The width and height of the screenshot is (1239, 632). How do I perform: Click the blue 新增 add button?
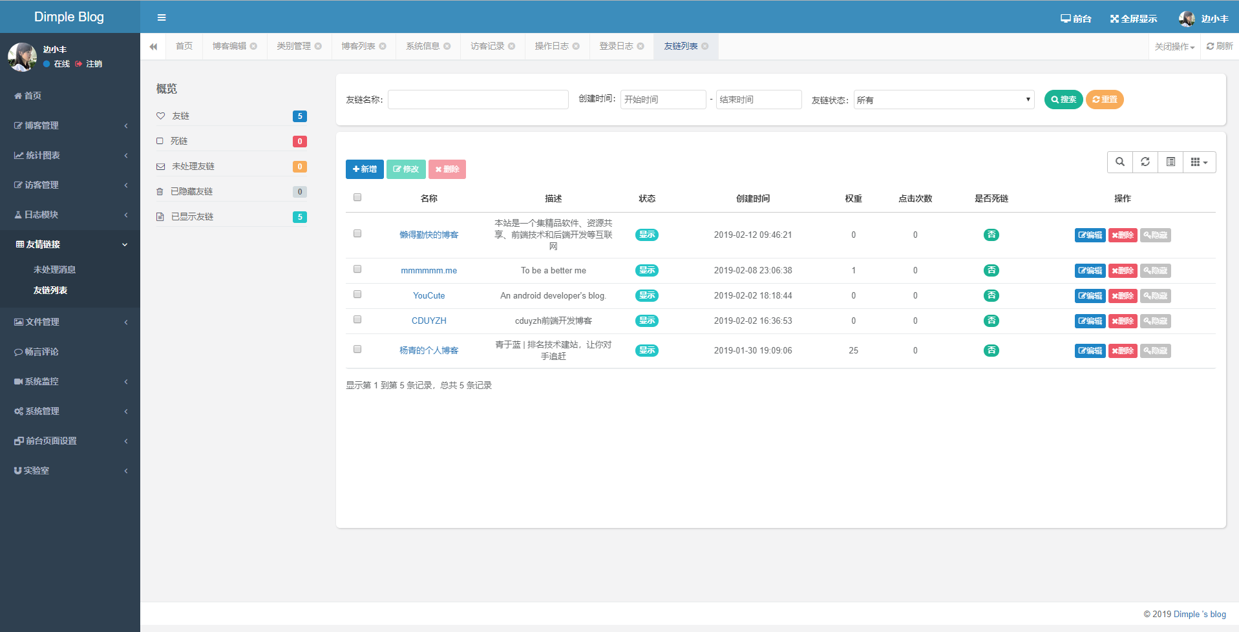point(365,169)
